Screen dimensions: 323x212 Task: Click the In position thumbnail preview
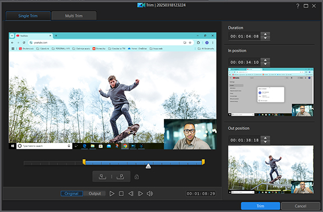click(x=271, y=92)
